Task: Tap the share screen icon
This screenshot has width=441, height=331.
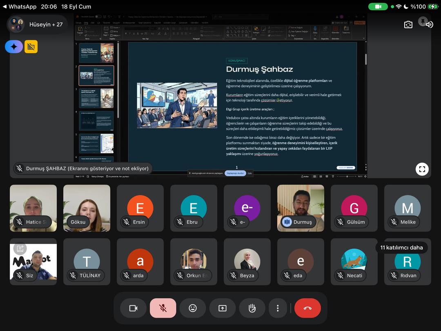Action: coord(223,308)
